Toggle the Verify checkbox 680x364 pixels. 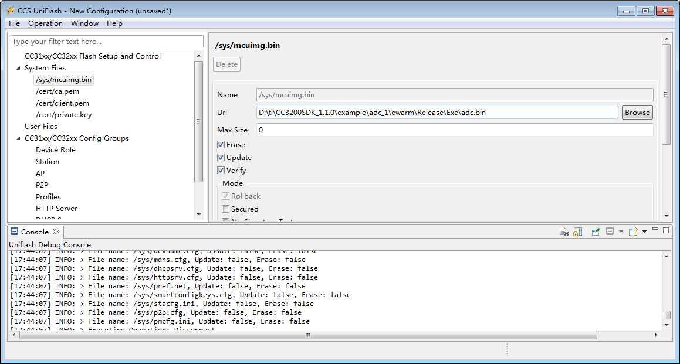click(221, 171)
